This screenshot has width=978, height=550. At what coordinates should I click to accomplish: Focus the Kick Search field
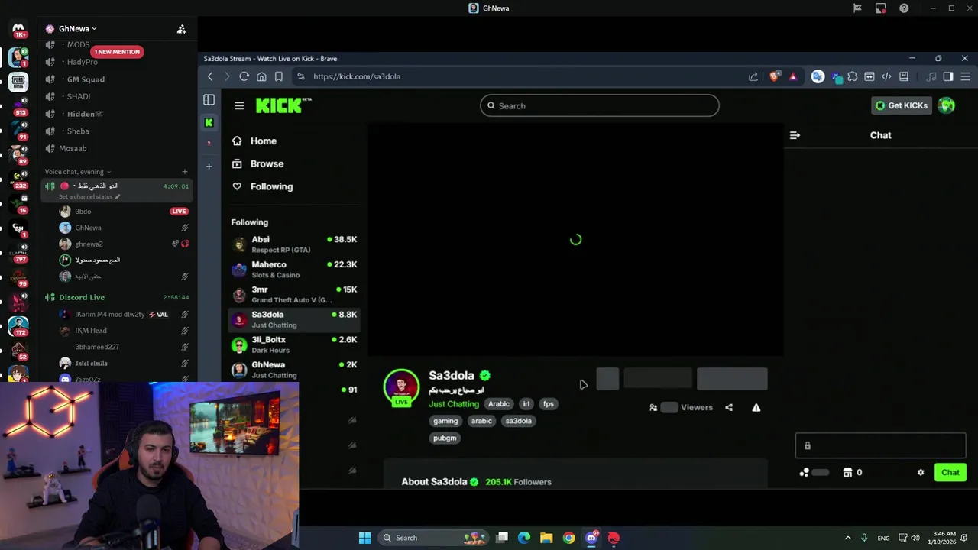coord(600,105)
